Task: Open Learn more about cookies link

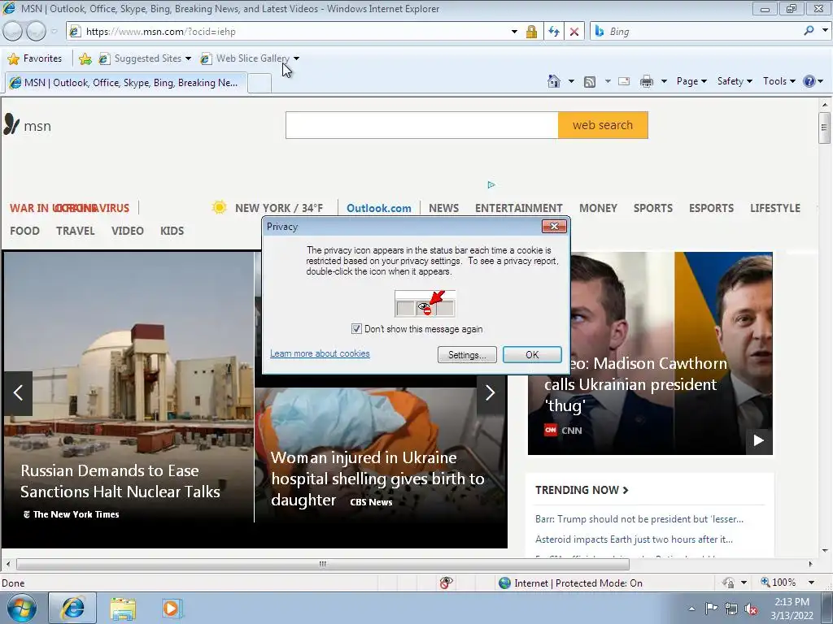Action: point(320,353)
